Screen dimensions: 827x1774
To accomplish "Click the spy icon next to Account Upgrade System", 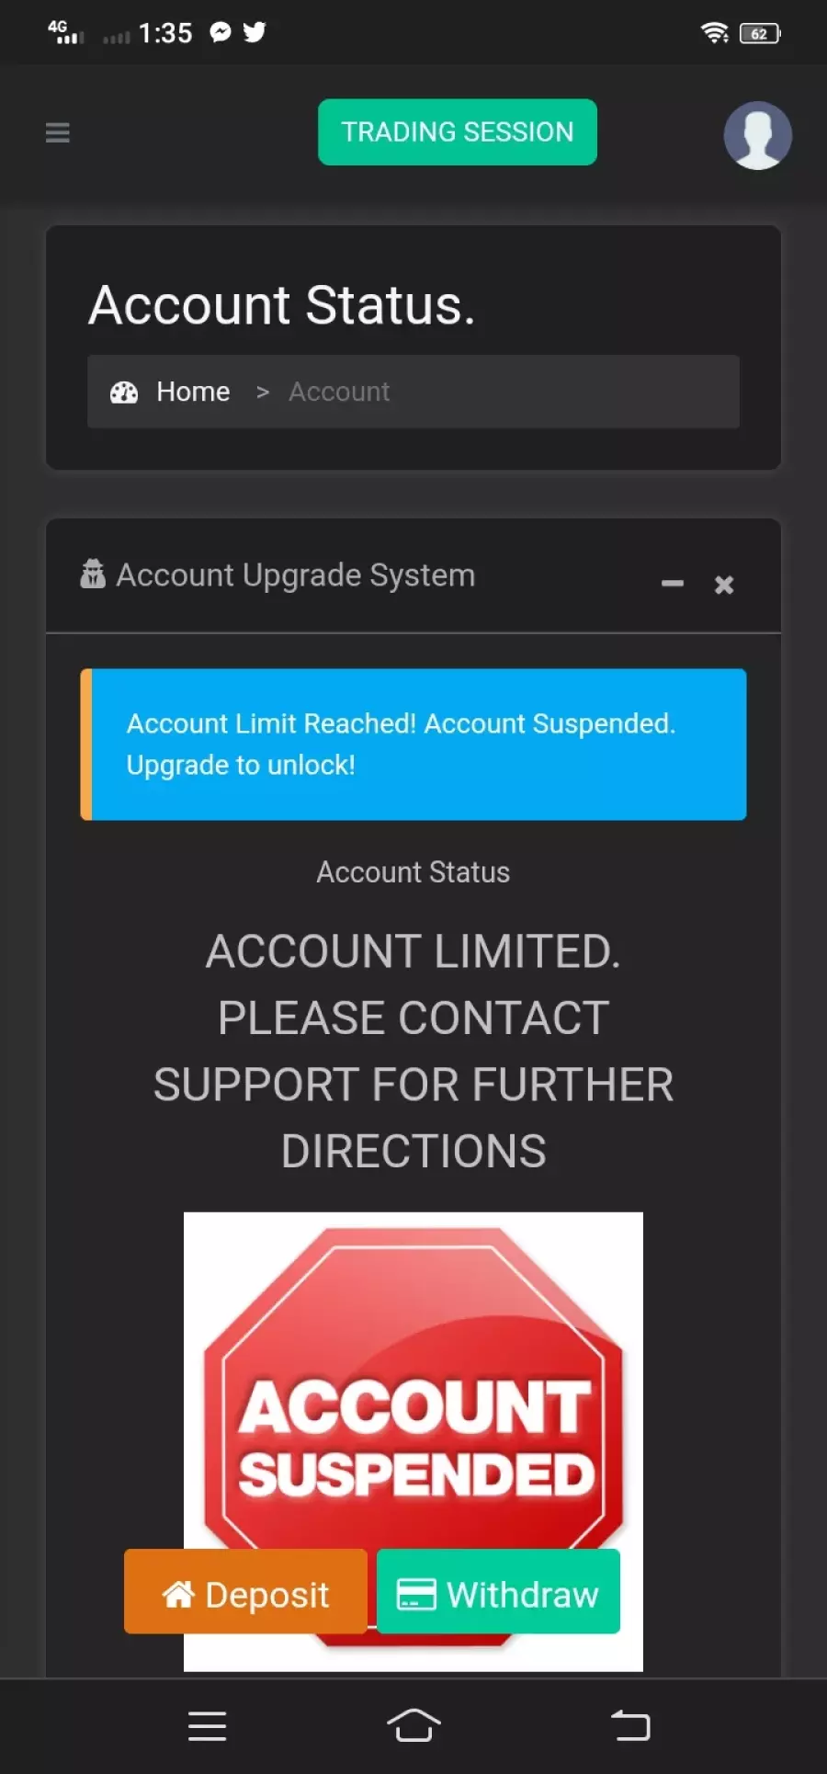I will [x=93, y=574].
